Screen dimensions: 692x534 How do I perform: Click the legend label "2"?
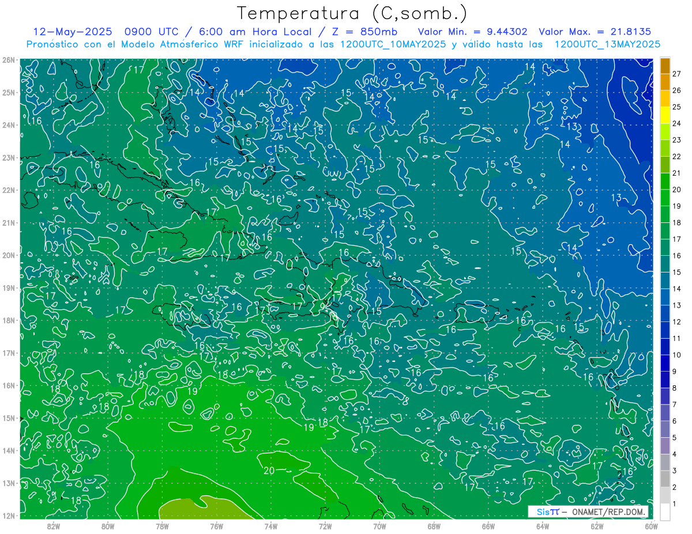pos(675,487)
